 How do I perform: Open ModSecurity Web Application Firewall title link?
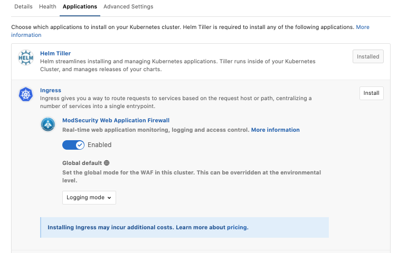[x=116, y=121]
